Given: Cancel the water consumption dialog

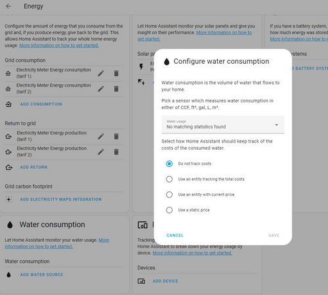Looking at the screenshot, I should (x=175, y=235).
